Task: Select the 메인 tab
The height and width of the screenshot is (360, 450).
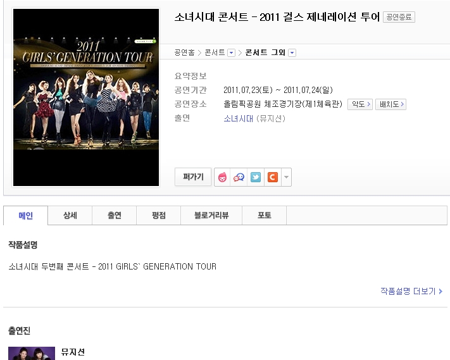Action: coord(25,215)
